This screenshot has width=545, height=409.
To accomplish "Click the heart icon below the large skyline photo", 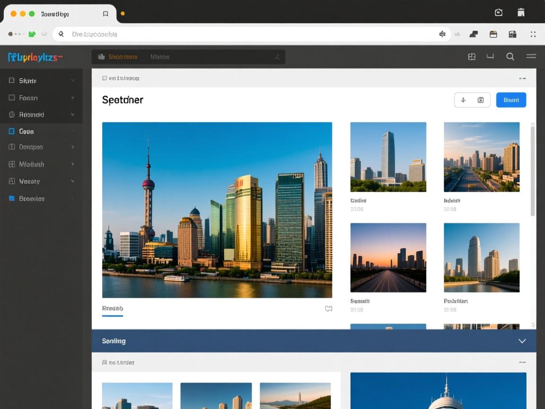I will click(x=329, y=309).
